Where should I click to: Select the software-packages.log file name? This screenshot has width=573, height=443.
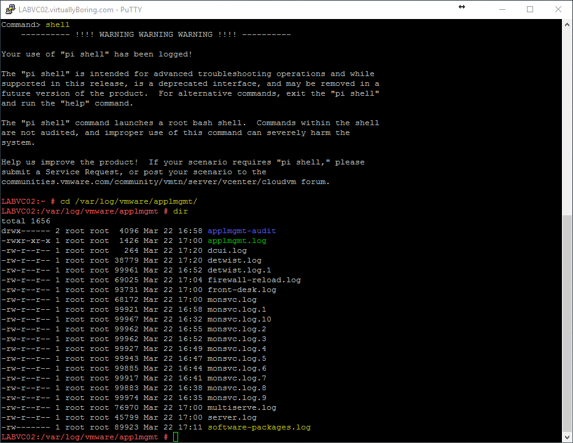click(x=259, y=427)
